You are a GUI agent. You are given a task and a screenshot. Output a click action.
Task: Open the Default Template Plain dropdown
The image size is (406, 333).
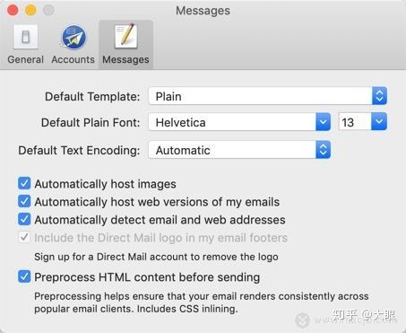pyautogui.click(x=268, y=96)
